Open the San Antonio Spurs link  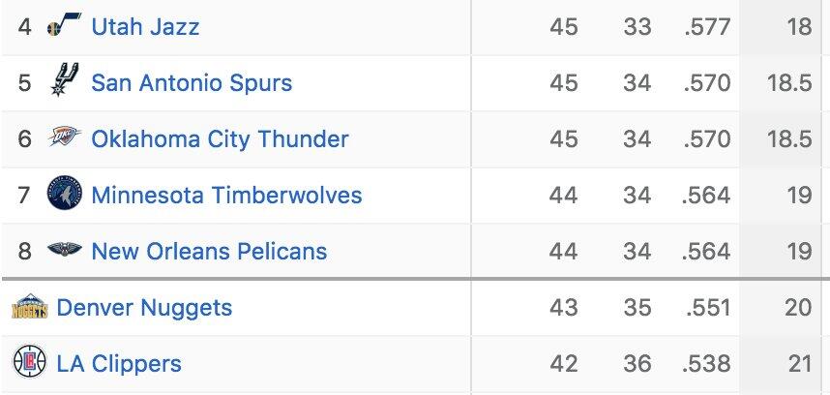(x=192, y=82)
